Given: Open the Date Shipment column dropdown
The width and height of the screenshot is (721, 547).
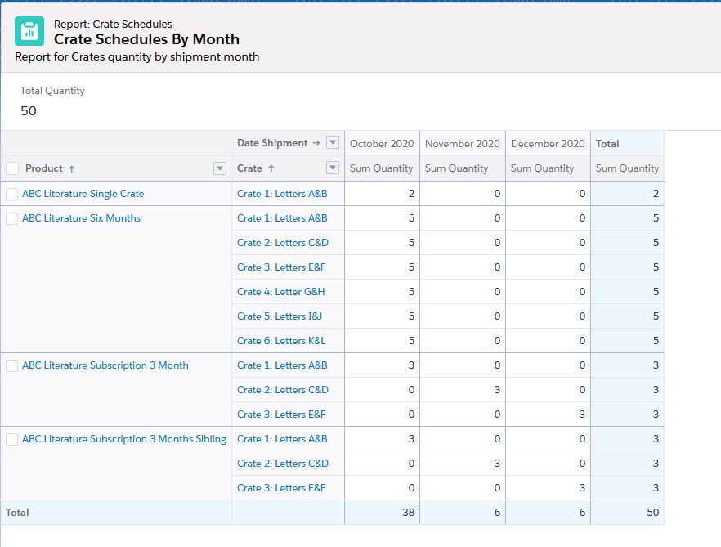Looking at the screenshot, I should coord(333,143).
